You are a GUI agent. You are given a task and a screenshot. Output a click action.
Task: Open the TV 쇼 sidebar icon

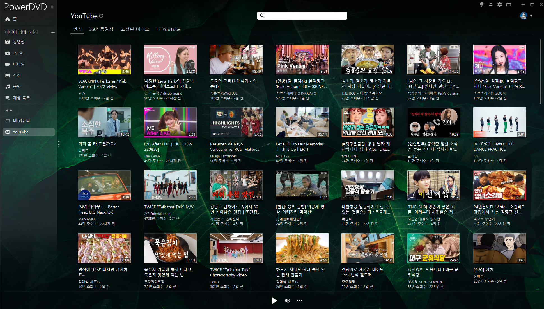(x=8, y=53)
